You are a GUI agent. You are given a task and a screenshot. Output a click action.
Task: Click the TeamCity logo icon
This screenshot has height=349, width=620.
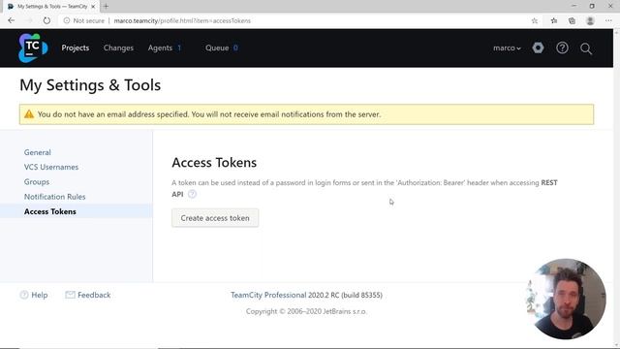[x=33, y=48]
